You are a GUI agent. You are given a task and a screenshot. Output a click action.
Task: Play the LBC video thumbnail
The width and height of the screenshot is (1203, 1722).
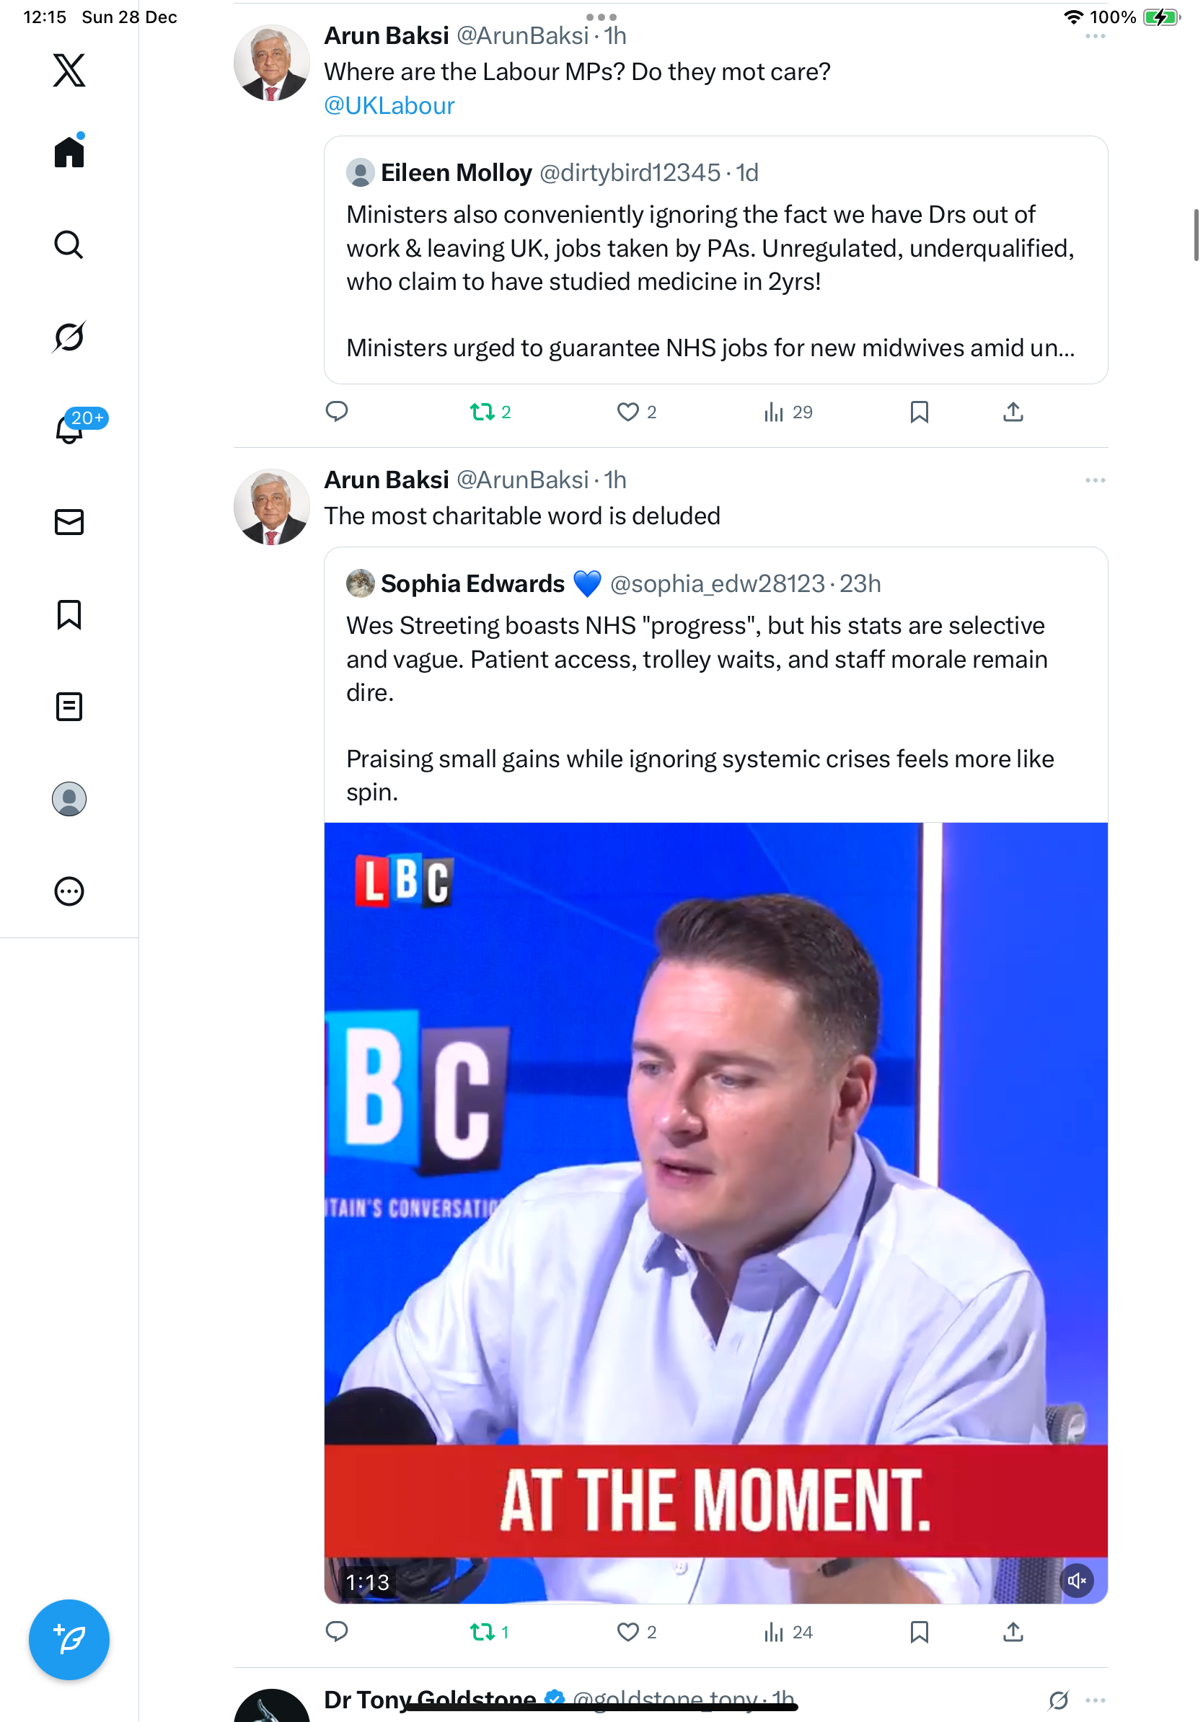coord(715,1212)
